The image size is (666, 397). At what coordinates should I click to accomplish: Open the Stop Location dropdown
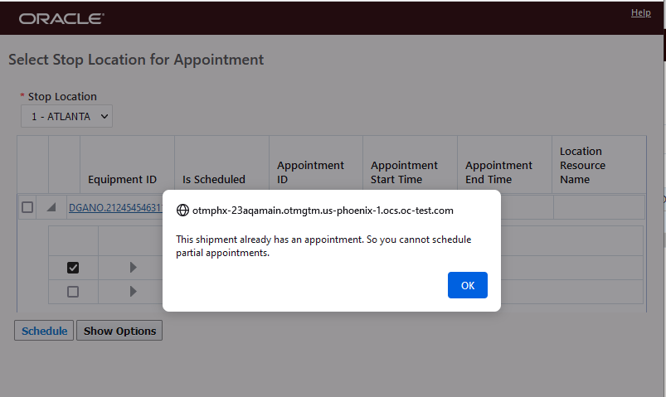coord(66,117)
